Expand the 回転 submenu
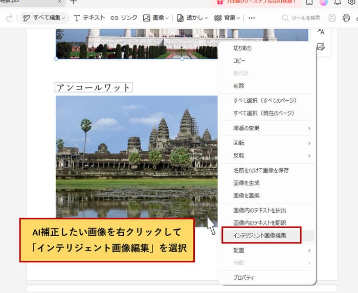The width and height of the screenshot is (358, 293). [267, 143]
